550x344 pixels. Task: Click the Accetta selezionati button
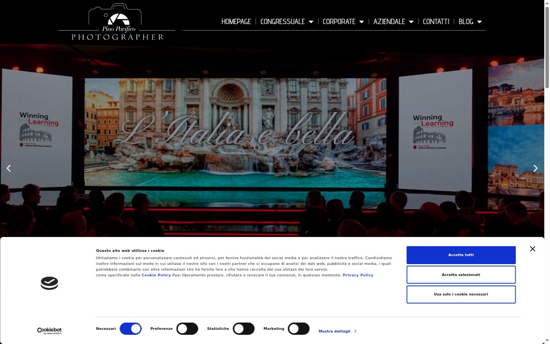[461, 275]
